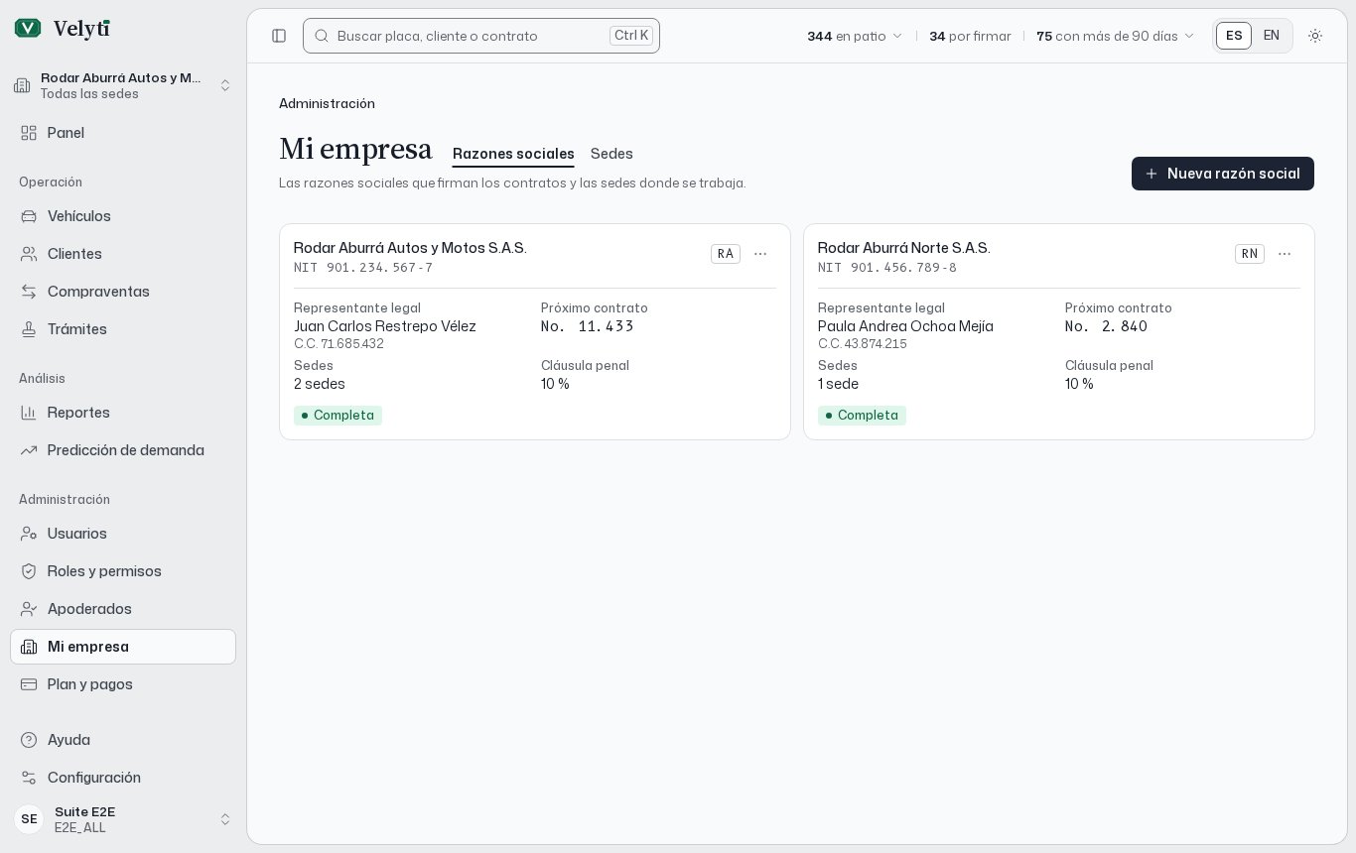The height and width of the screenshot is (853, 1356).
Task: Click the Reportes bar chart icon
Action: tap(29, 413)
